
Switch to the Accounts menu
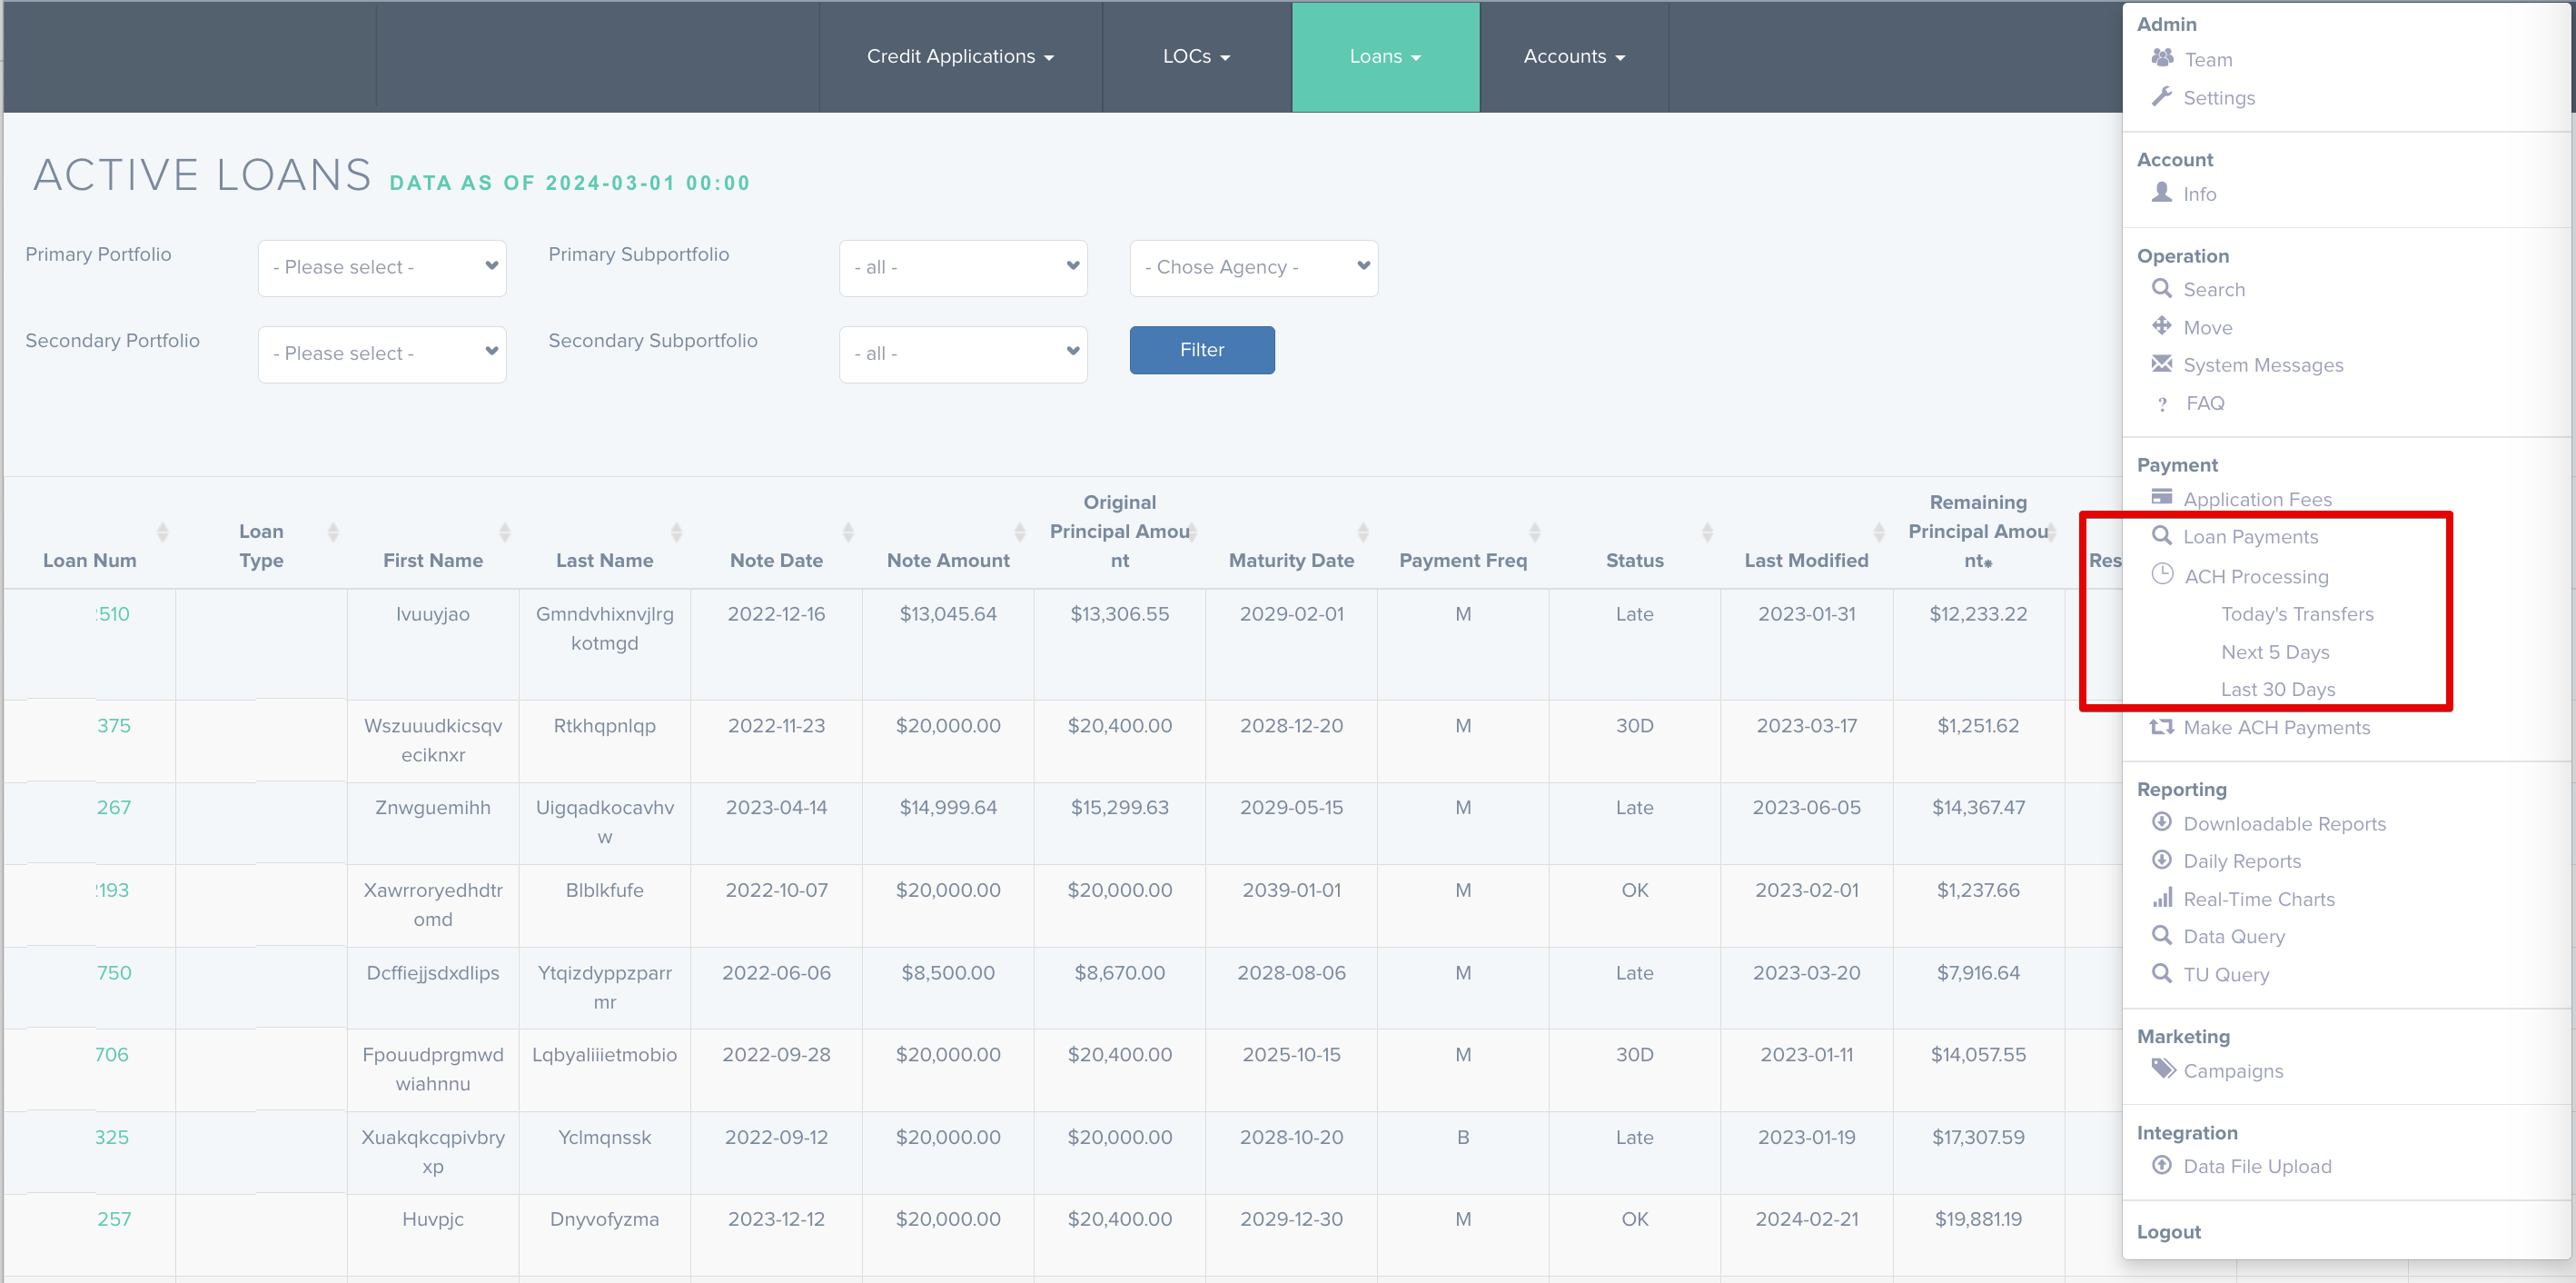pos(1572,57)
